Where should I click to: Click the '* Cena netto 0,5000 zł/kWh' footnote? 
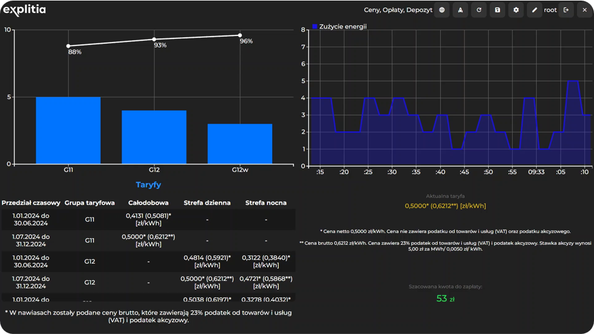pyautogui.click(x=445, y=231)
